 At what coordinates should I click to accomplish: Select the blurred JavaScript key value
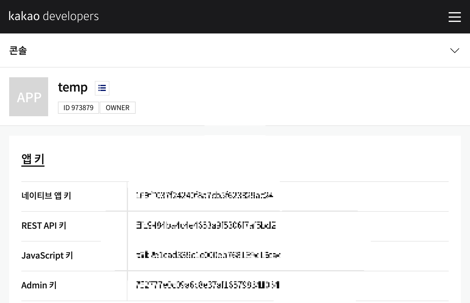208,255
